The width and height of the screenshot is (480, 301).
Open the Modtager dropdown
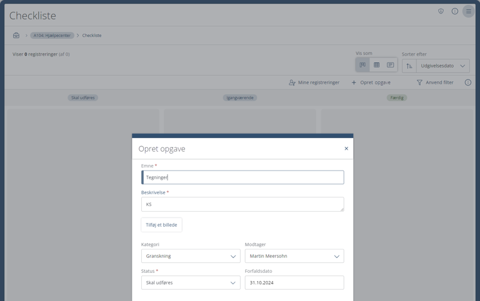pyautogui.click(x=294, y=256)
